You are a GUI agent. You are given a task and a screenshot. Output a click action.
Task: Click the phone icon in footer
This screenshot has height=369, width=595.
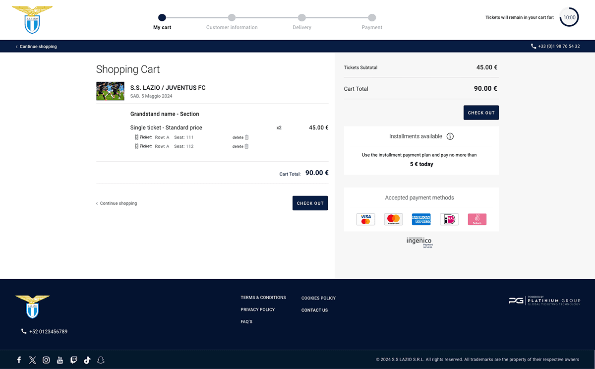[x=24, y=331]
